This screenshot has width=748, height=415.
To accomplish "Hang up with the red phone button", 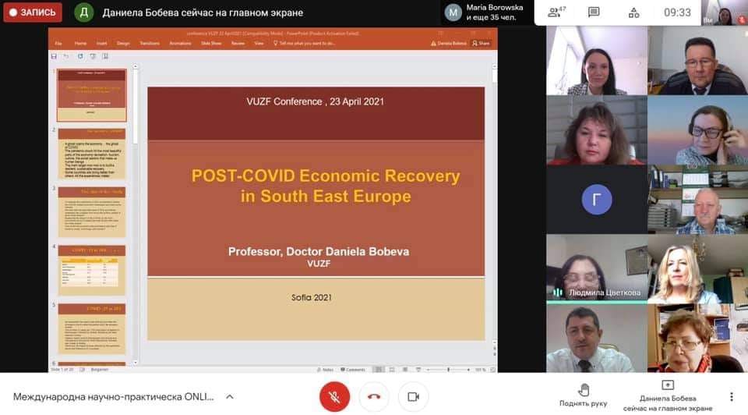I will tap(374, 396).
